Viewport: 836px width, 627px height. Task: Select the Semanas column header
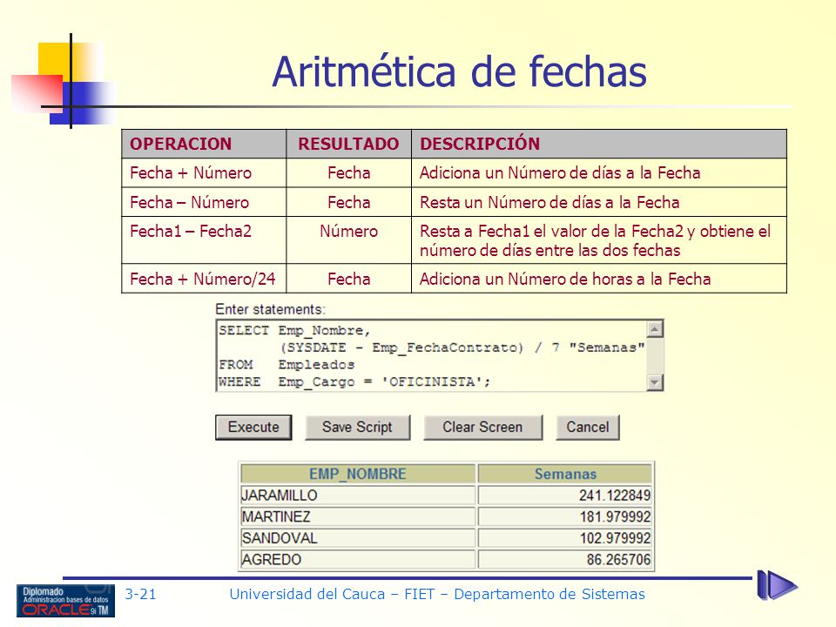click(565, 474)
